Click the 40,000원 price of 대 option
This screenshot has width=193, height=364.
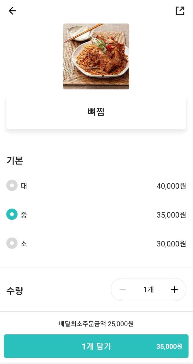tap(171, 186)
